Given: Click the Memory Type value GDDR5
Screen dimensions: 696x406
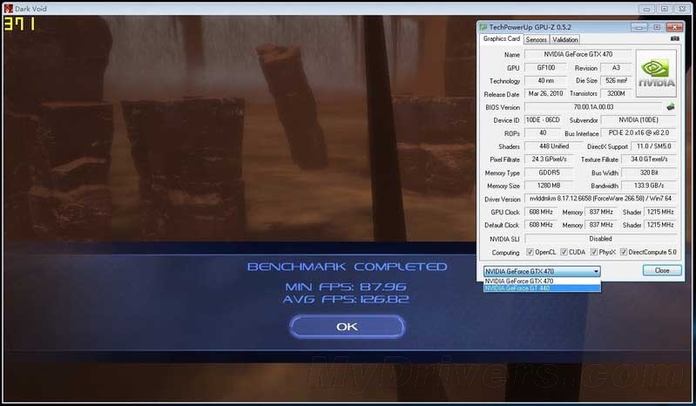Looking at the screenshot, I should pyautogui.click(x=549, y=173).
